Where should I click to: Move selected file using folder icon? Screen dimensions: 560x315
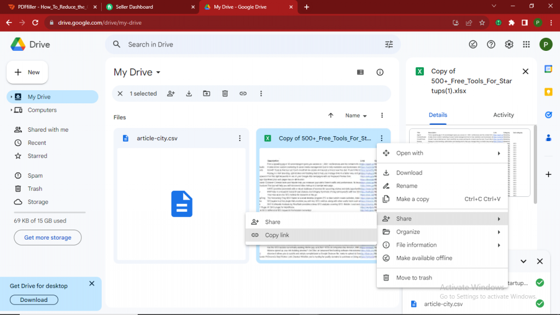[207, 94]
